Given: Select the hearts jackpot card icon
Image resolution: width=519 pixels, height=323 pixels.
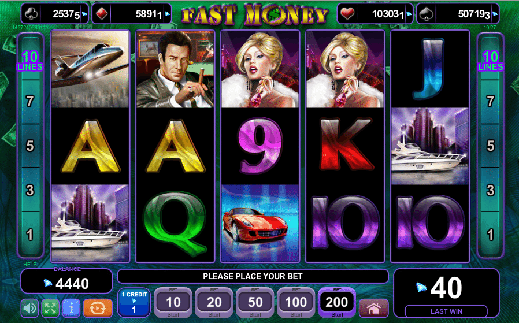Looking at the screenshot, I should point(347,14).
